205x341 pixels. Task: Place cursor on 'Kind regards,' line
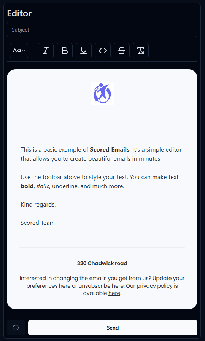(x=38, y=205)
